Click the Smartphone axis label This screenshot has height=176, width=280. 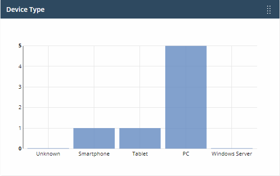[x=94, y=154]
